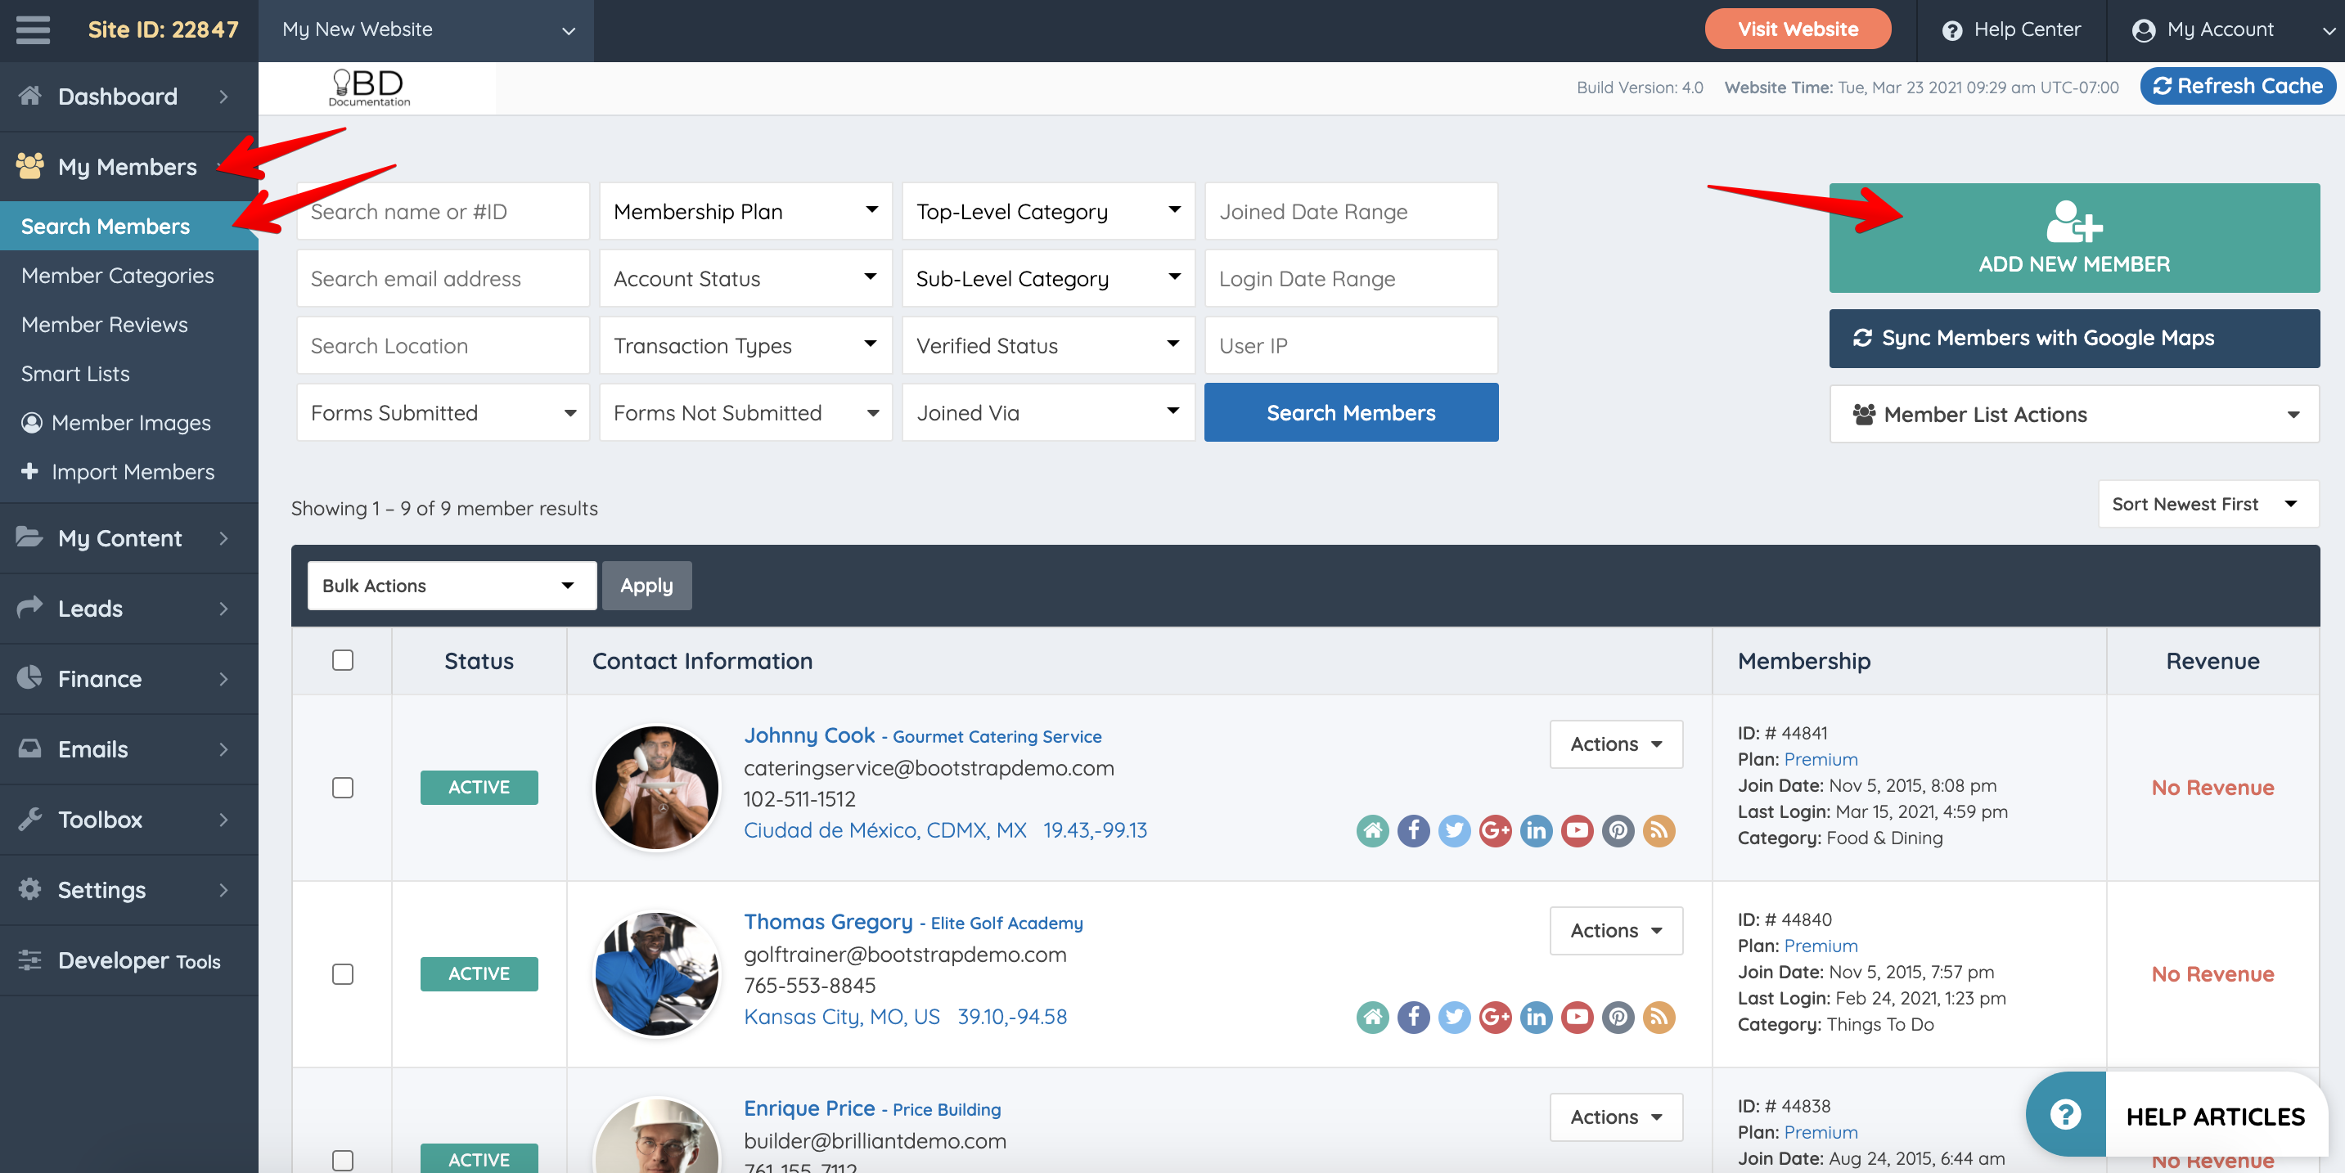Select Thomas Gregory's row checkbox
Screen dimensions: 2345x1173
342,973
